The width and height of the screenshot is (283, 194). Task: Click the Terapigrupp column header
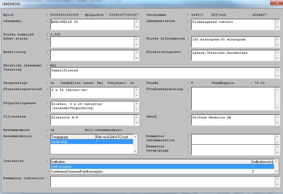click(73, 137)
